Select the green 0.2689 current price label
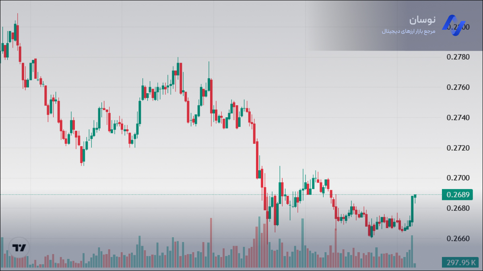The width and height of the screenshot is (483, 271). pyautogui.click(x=458, y=195)
